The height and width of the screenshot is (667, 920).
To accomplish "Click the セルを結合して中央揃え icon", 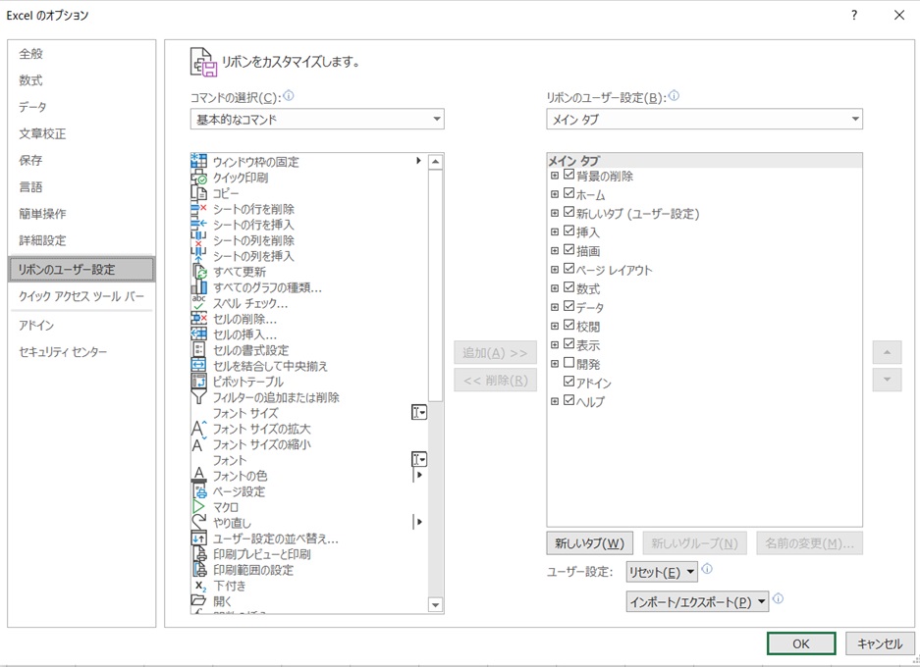I will [x=199, y=366].
